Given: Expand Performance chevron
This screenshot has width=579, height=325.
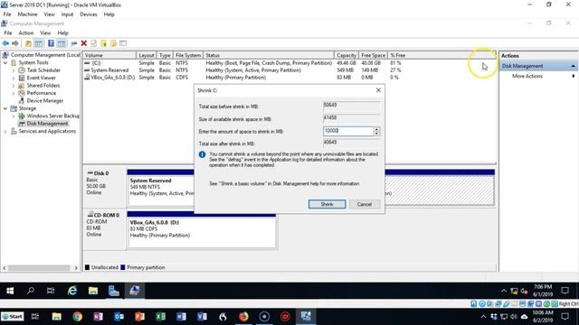Looking at the screenshot, I should [x=14, y=93].
